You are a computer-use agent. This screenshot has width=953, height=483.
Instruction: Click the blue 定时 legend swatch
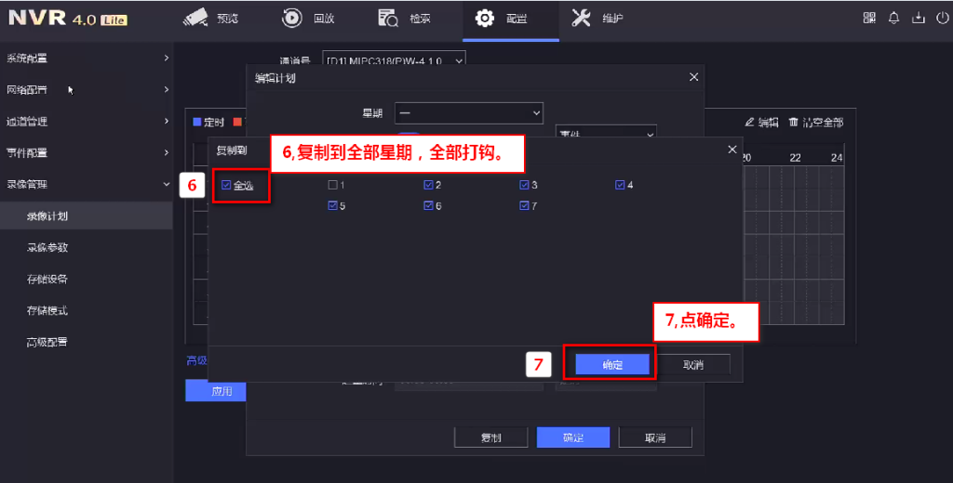[197, 122]
